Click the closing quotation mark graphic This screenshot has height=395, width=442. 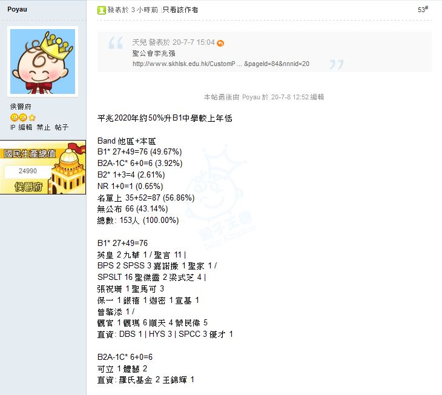click(x=337, y=65)
